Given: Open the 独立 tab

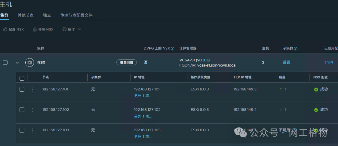Looking at the screenshot, I should pos(47,15).
